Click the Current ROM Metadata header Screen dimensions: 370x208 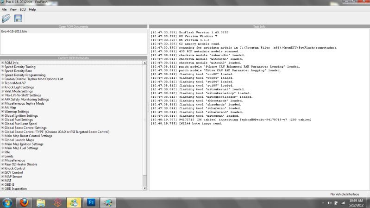coord(73,58)
